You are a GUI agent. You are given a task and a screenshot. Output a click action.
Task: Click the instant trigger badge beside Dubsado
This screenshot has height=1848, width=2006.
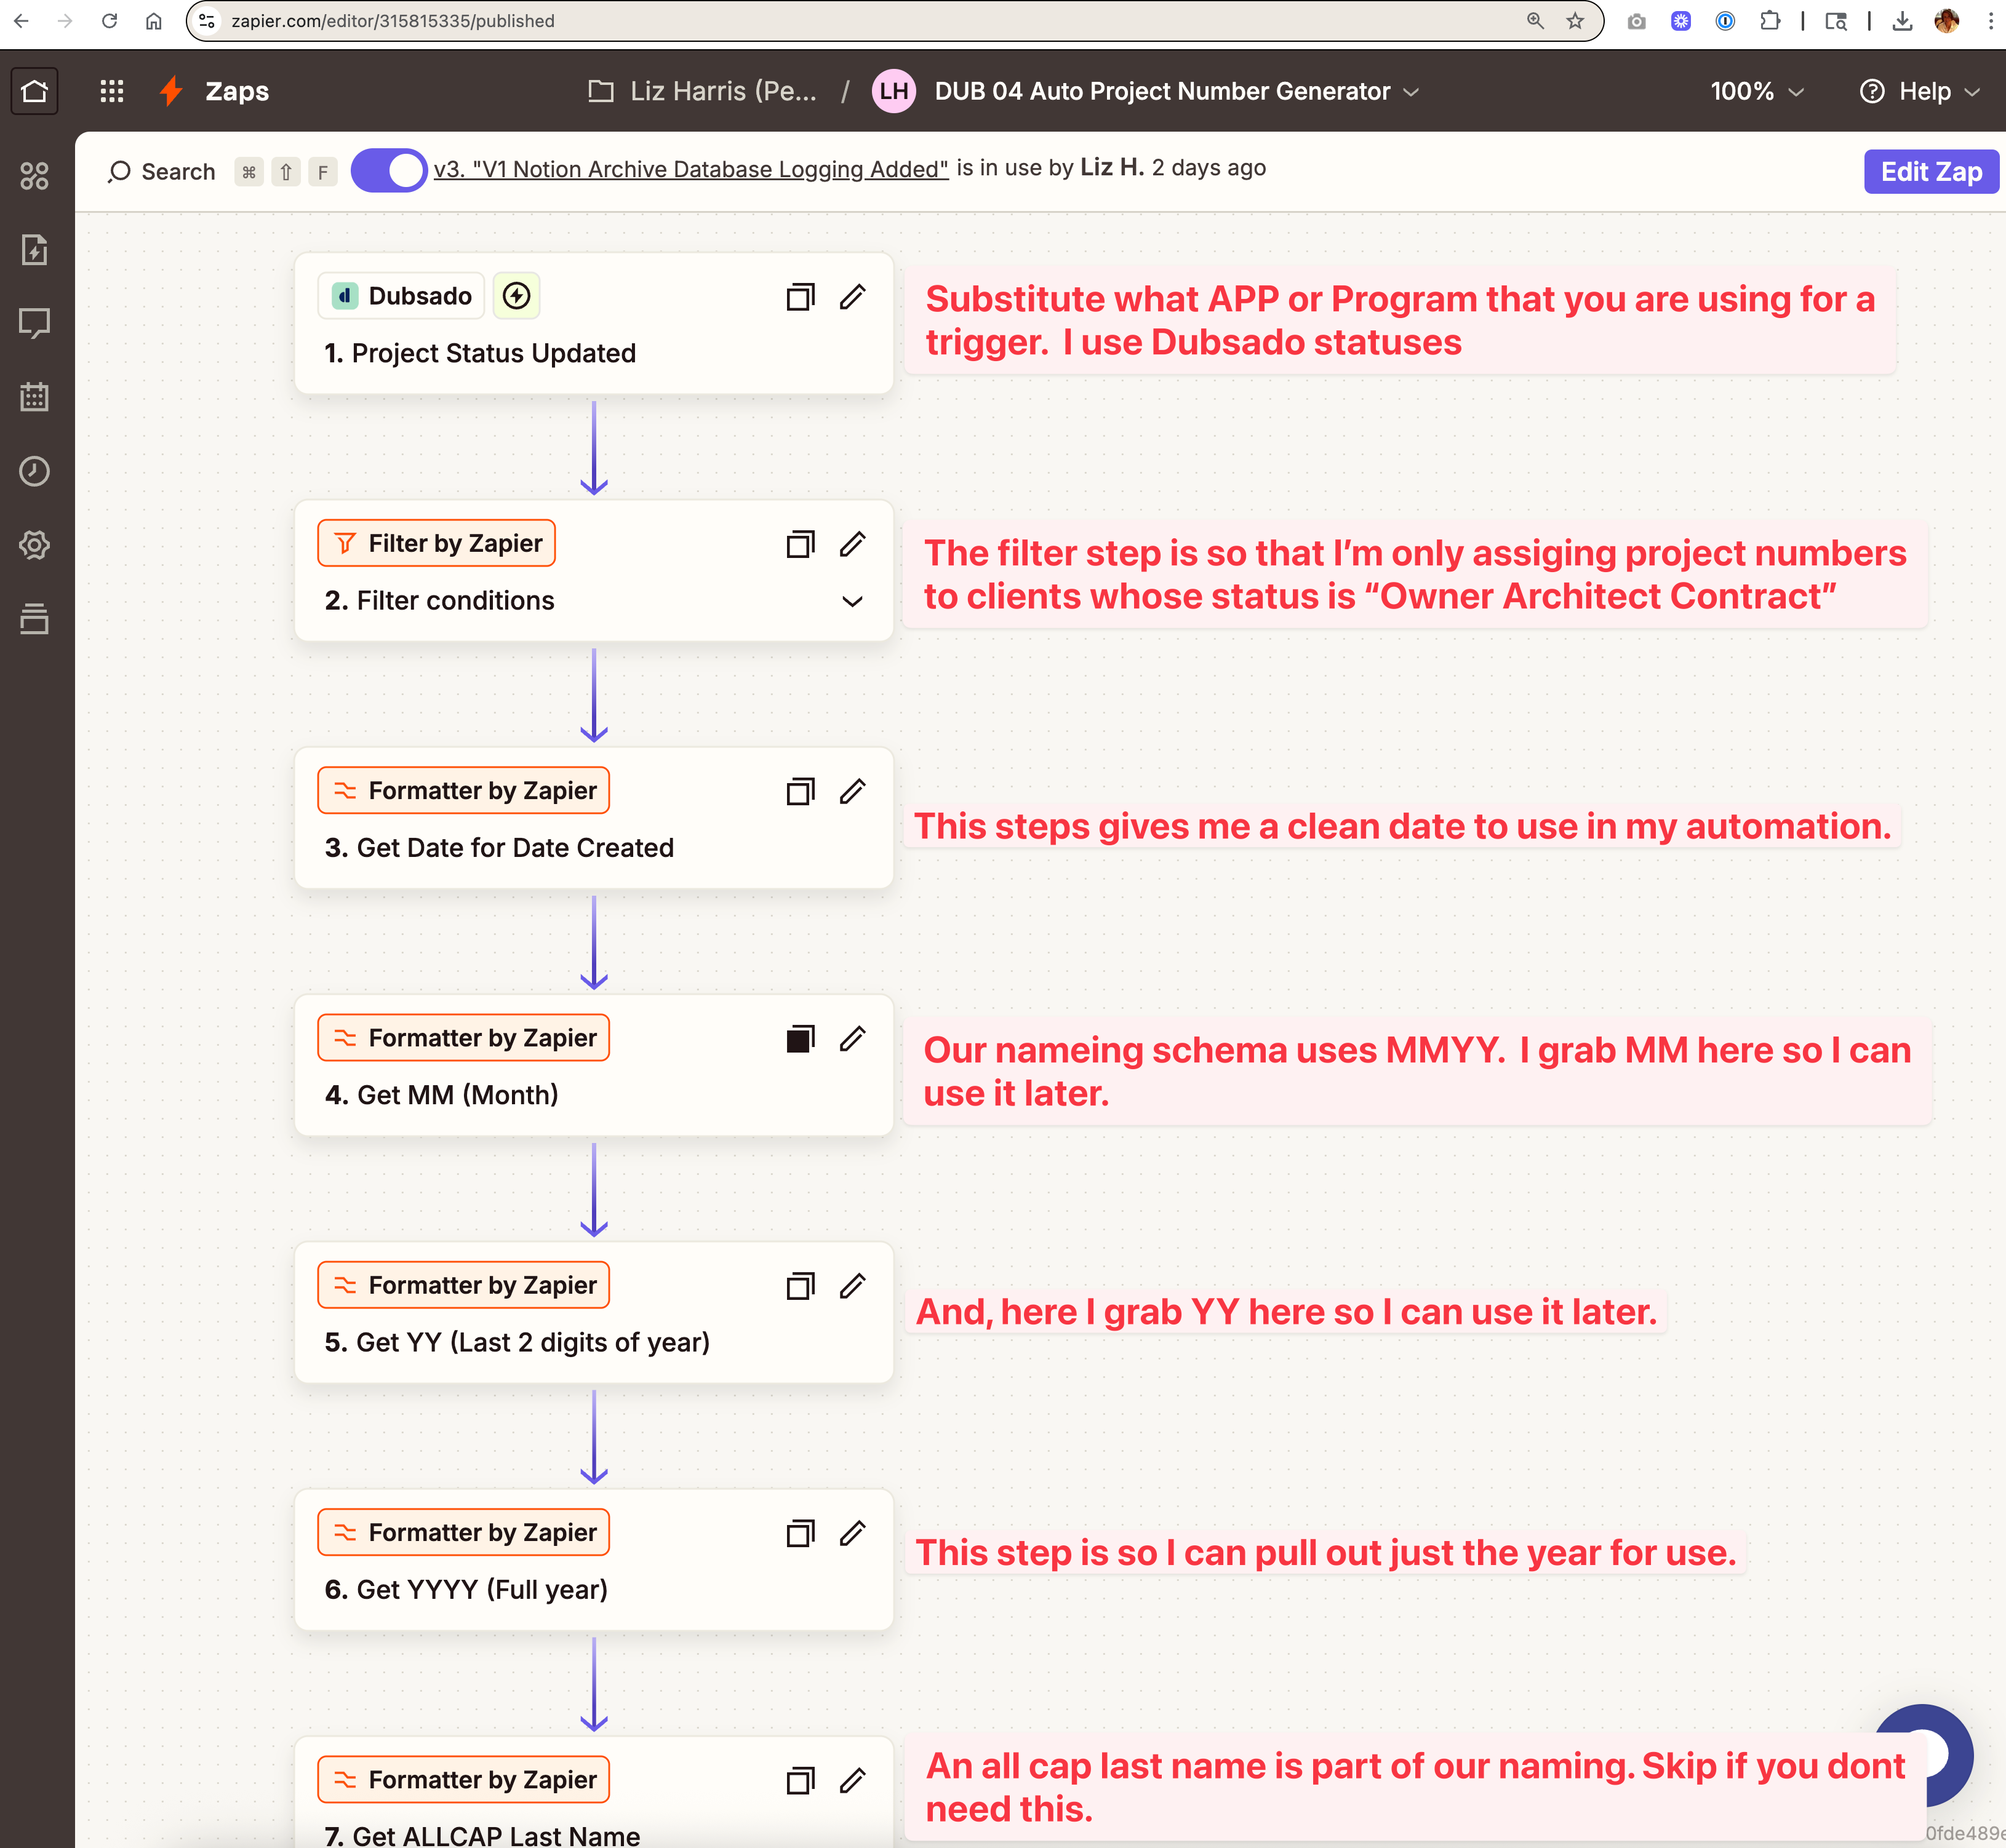tap(516, 296)
